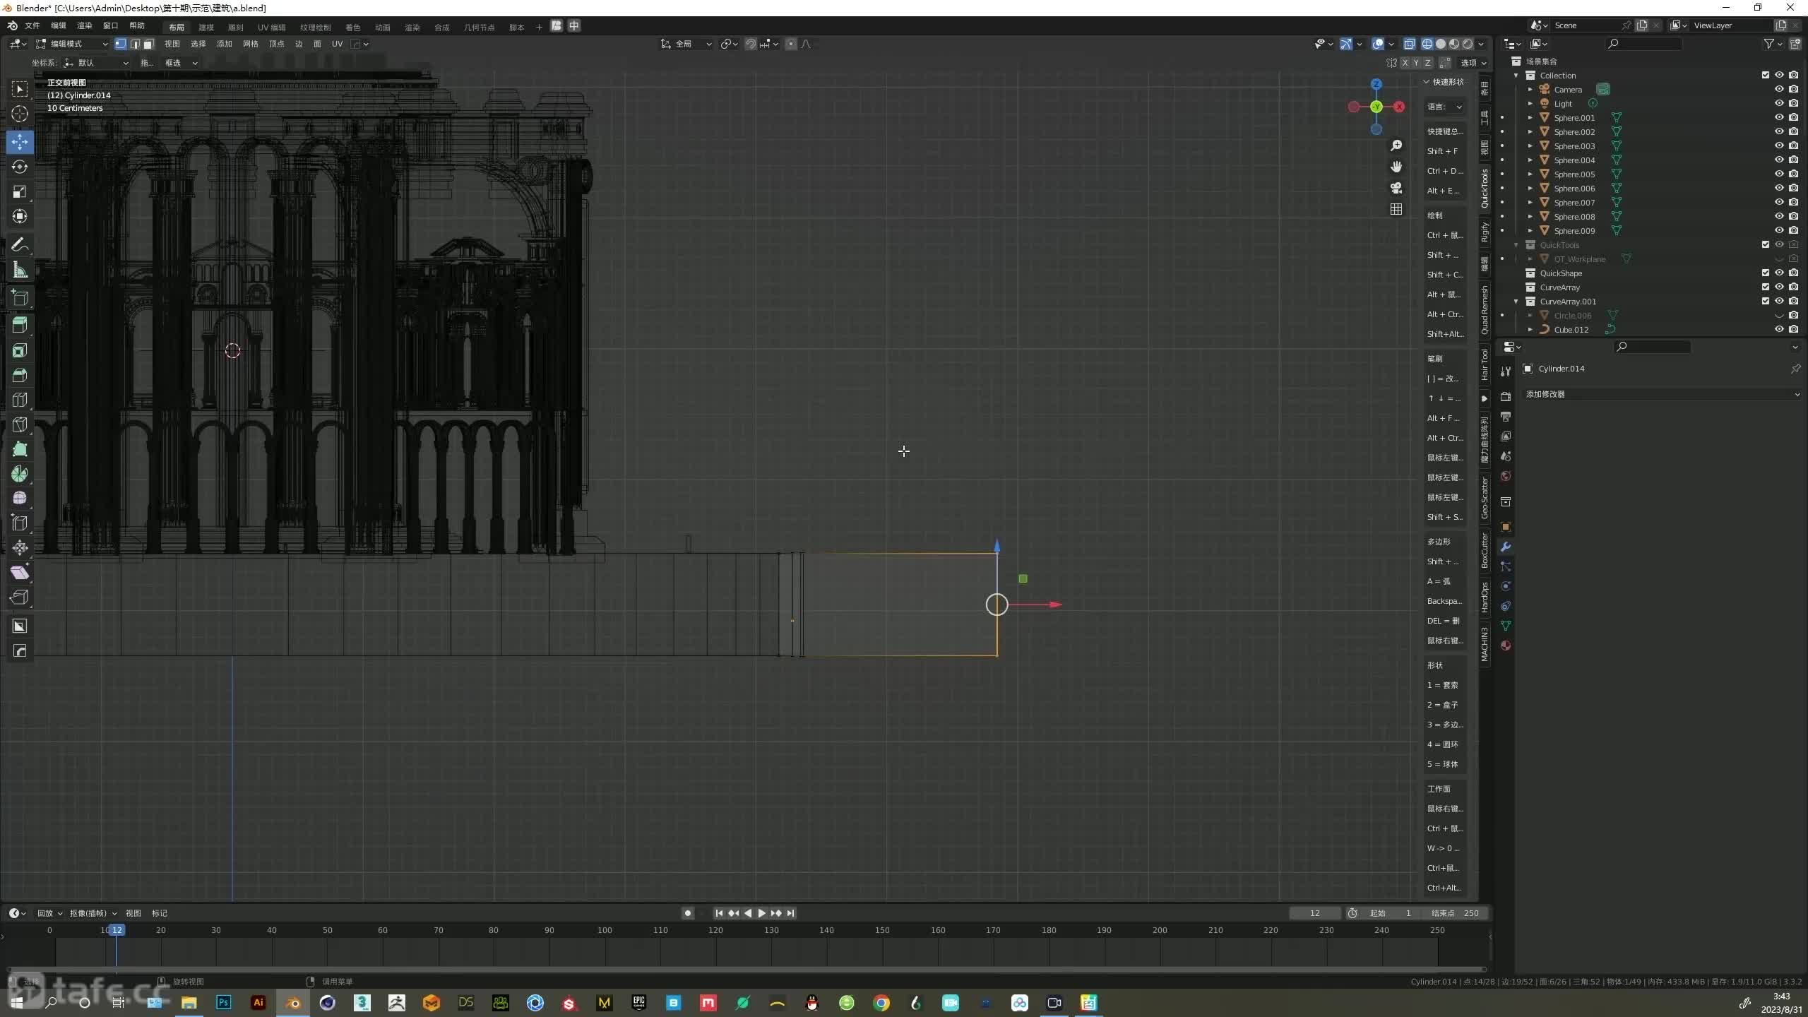
Task: Select the Smooth tool
Action: tap(20, 499)
